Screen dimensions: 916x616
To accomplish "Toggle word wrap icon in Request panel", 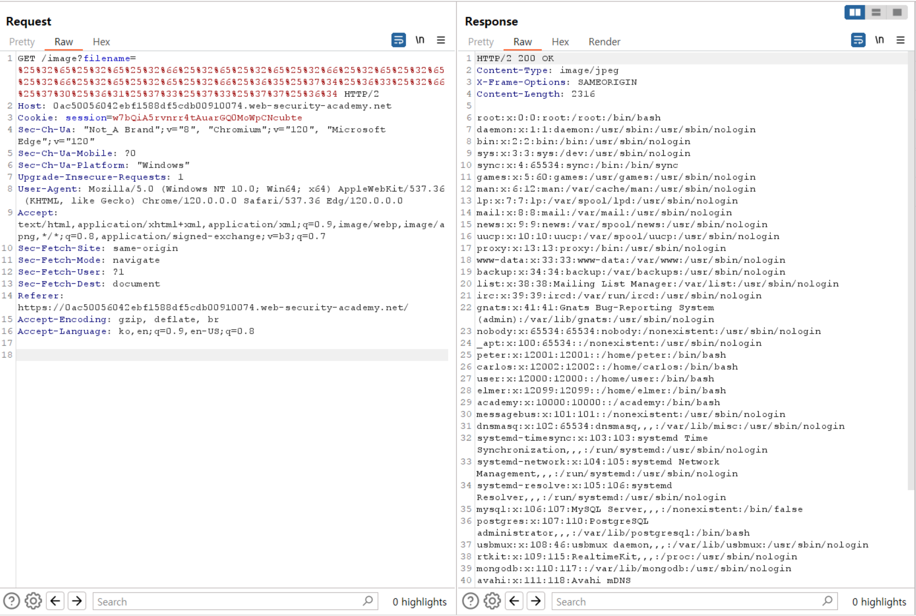I will coord(398,40).
